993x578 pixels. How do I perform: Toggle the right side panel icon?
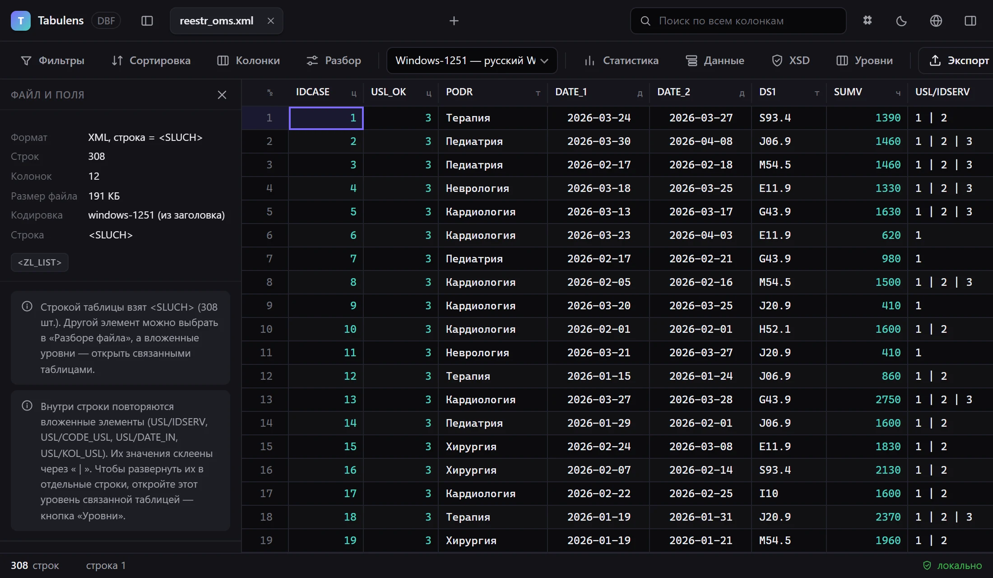pos(970,21)
